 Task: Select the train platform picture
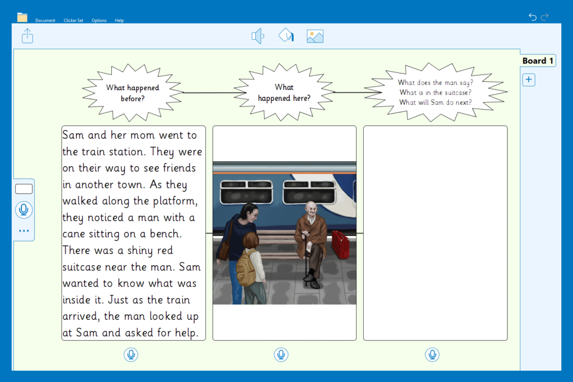[x=284, y=233]
